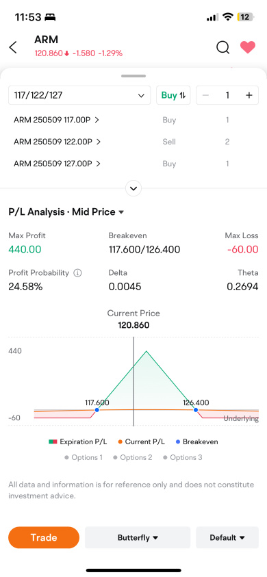Open ARM 250509 122.00P option leg
Viewport: 267px width, 577px height.
pyautogui.click(x=57, y=142)
